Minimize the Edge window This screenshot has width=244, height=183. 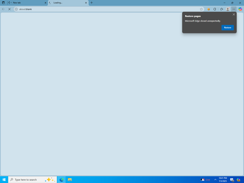click(224, 3)
